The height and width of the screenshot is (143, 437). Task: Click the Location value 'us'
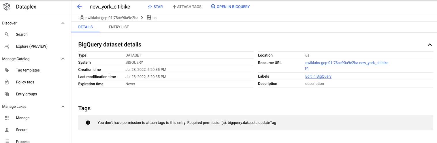[307, 55]
